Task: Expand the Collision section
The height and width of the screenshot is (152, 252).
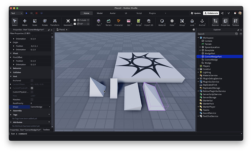Action: coord(11,72)
